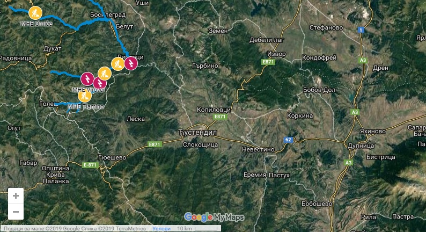Select the MHE Tlamino yellow construction marker
Screen dimensions: 426x232
84,96
